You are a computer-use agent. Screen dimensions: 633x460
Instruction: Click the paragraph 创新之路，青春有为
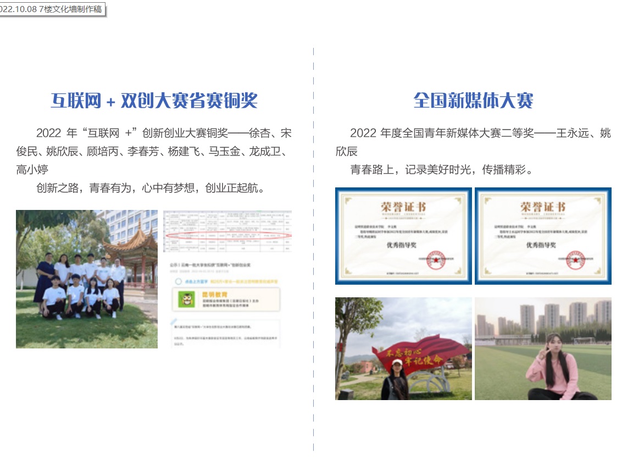[151, 189]
